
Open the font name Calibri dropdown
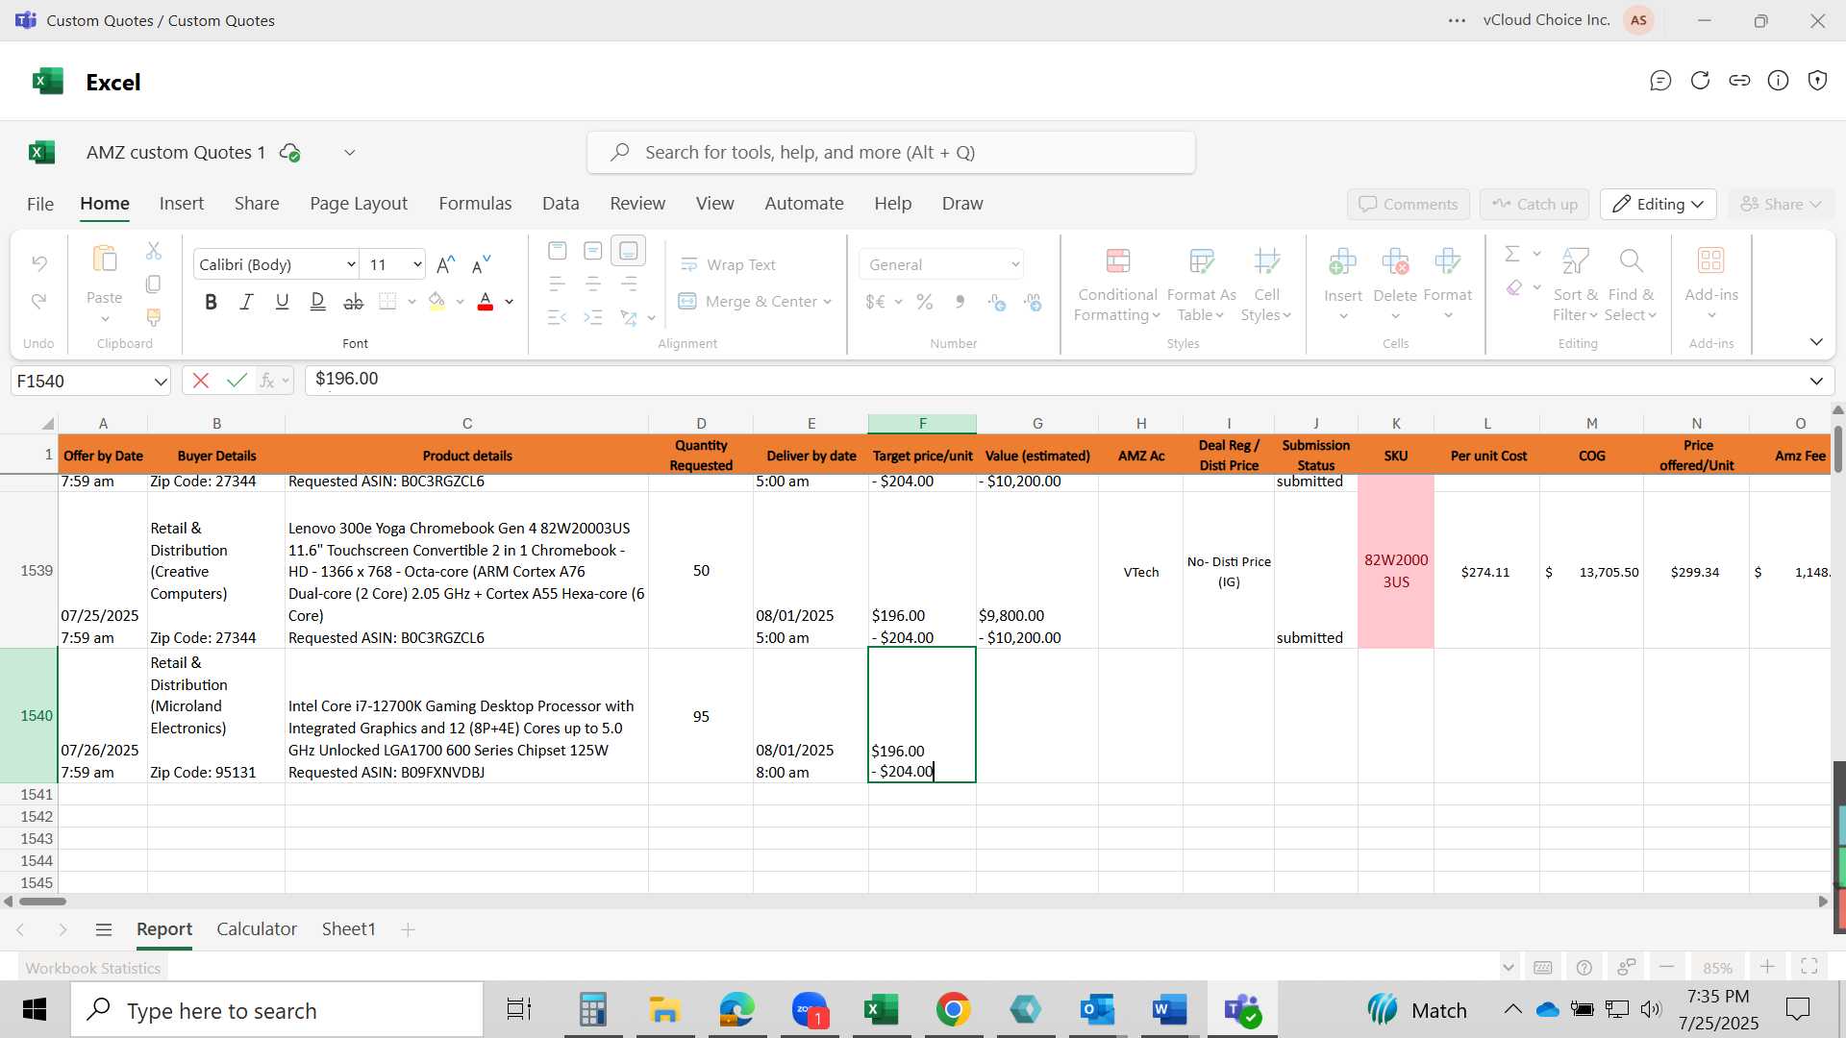pyautogui.click(x=351, y=265)
